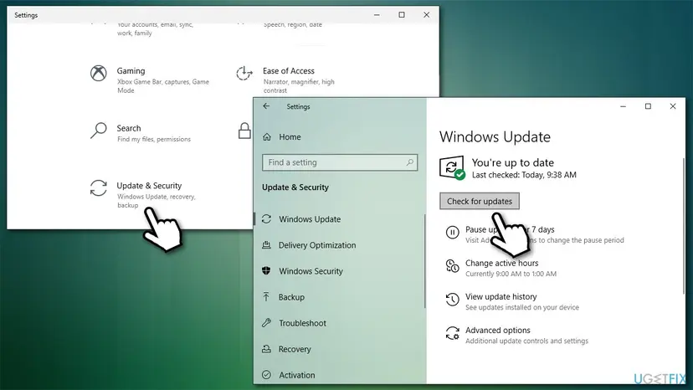
Task: Click the Home house icon in sidebar
Action: [267, 137]
